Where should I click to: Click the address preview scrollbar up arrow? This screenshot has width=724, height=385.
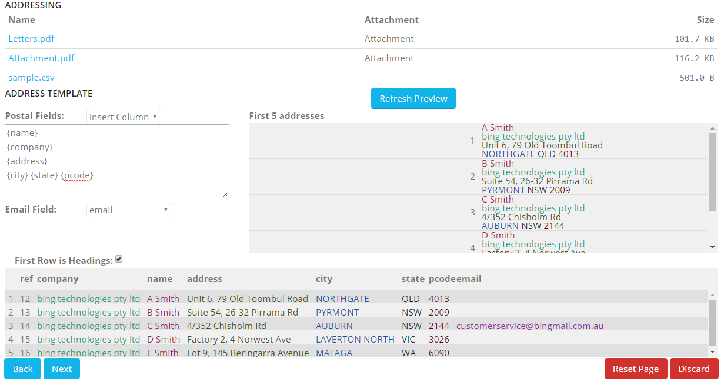tap(713, 128)
